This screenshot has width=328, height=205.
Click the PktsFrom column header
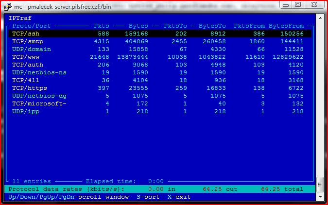pyautogui.click(x=249, y=26)
